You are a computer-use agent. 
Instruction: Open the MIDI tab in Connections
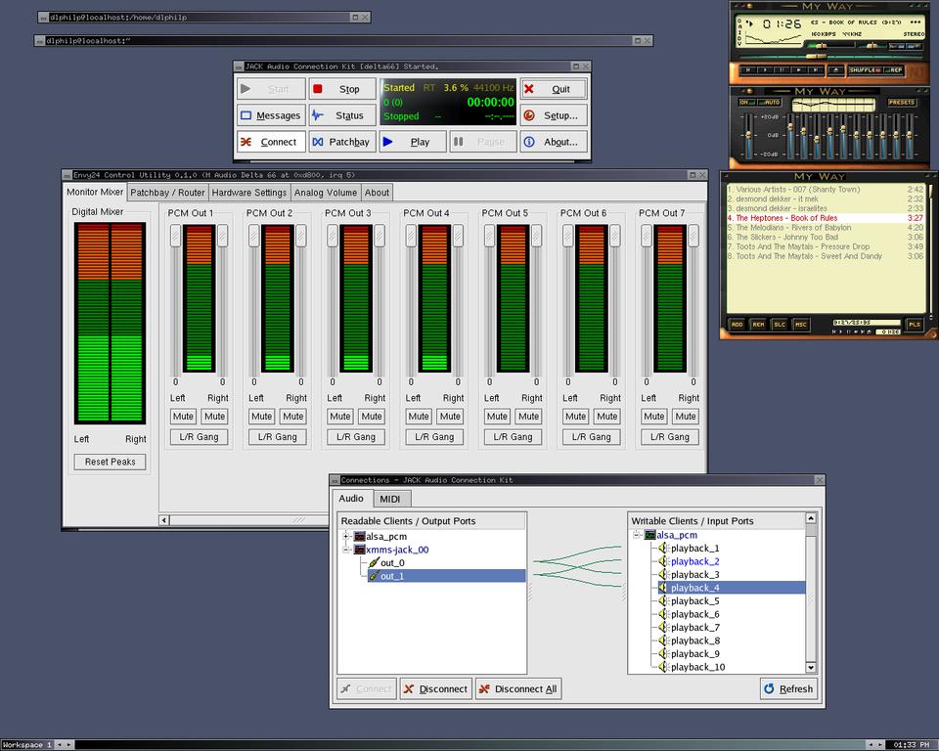pos(389,500)
